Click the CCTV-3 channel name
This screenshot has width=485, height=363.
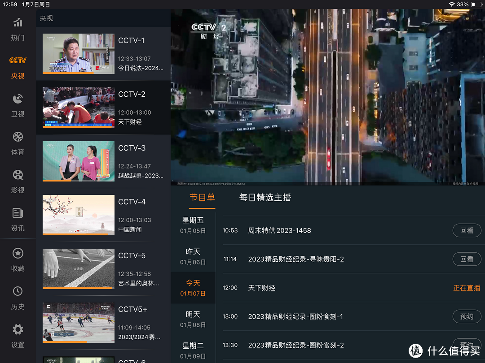[x=132, y=148]
